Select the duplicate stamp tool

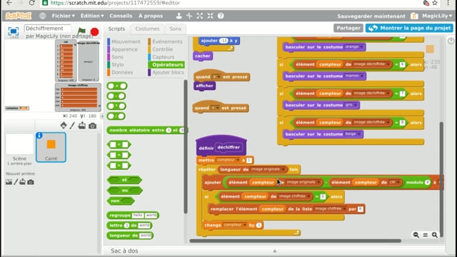[x=179, y=16]
